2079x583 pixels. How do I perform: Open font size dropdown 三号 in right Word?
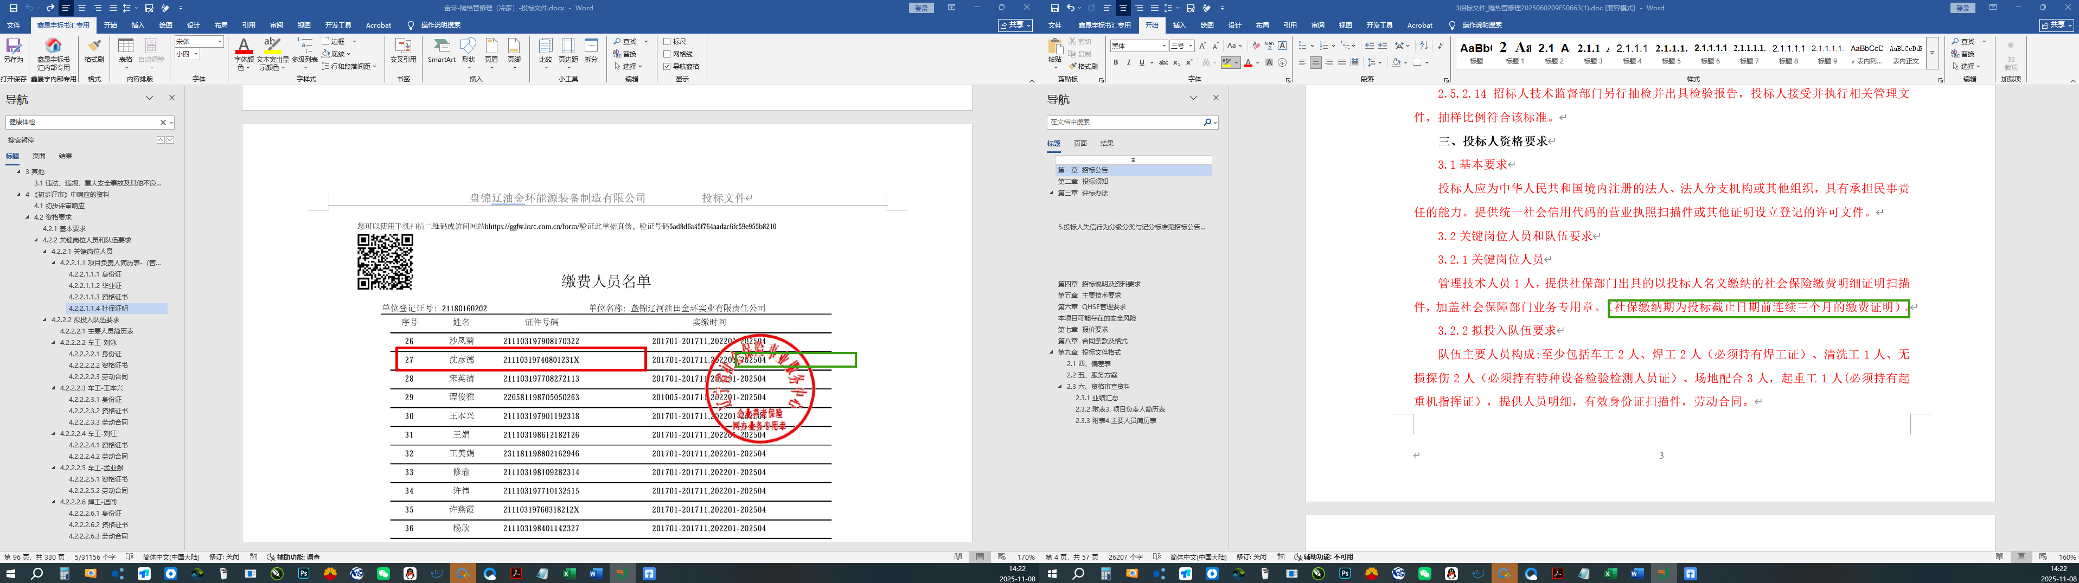pyautogui.click(x=1191, y=46)
